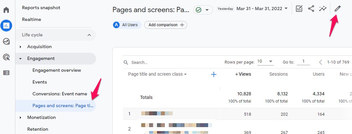
Task: Click row 2 Sessions value 267
Action: pos(284,132)
